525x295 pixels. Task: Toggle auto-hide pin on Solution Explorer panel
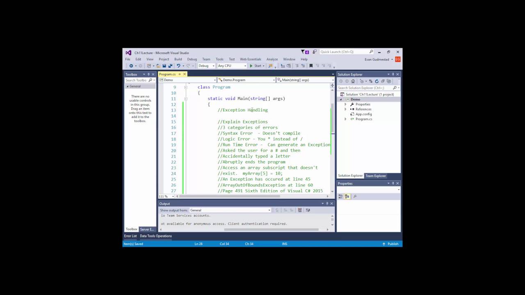click(393, 75)
